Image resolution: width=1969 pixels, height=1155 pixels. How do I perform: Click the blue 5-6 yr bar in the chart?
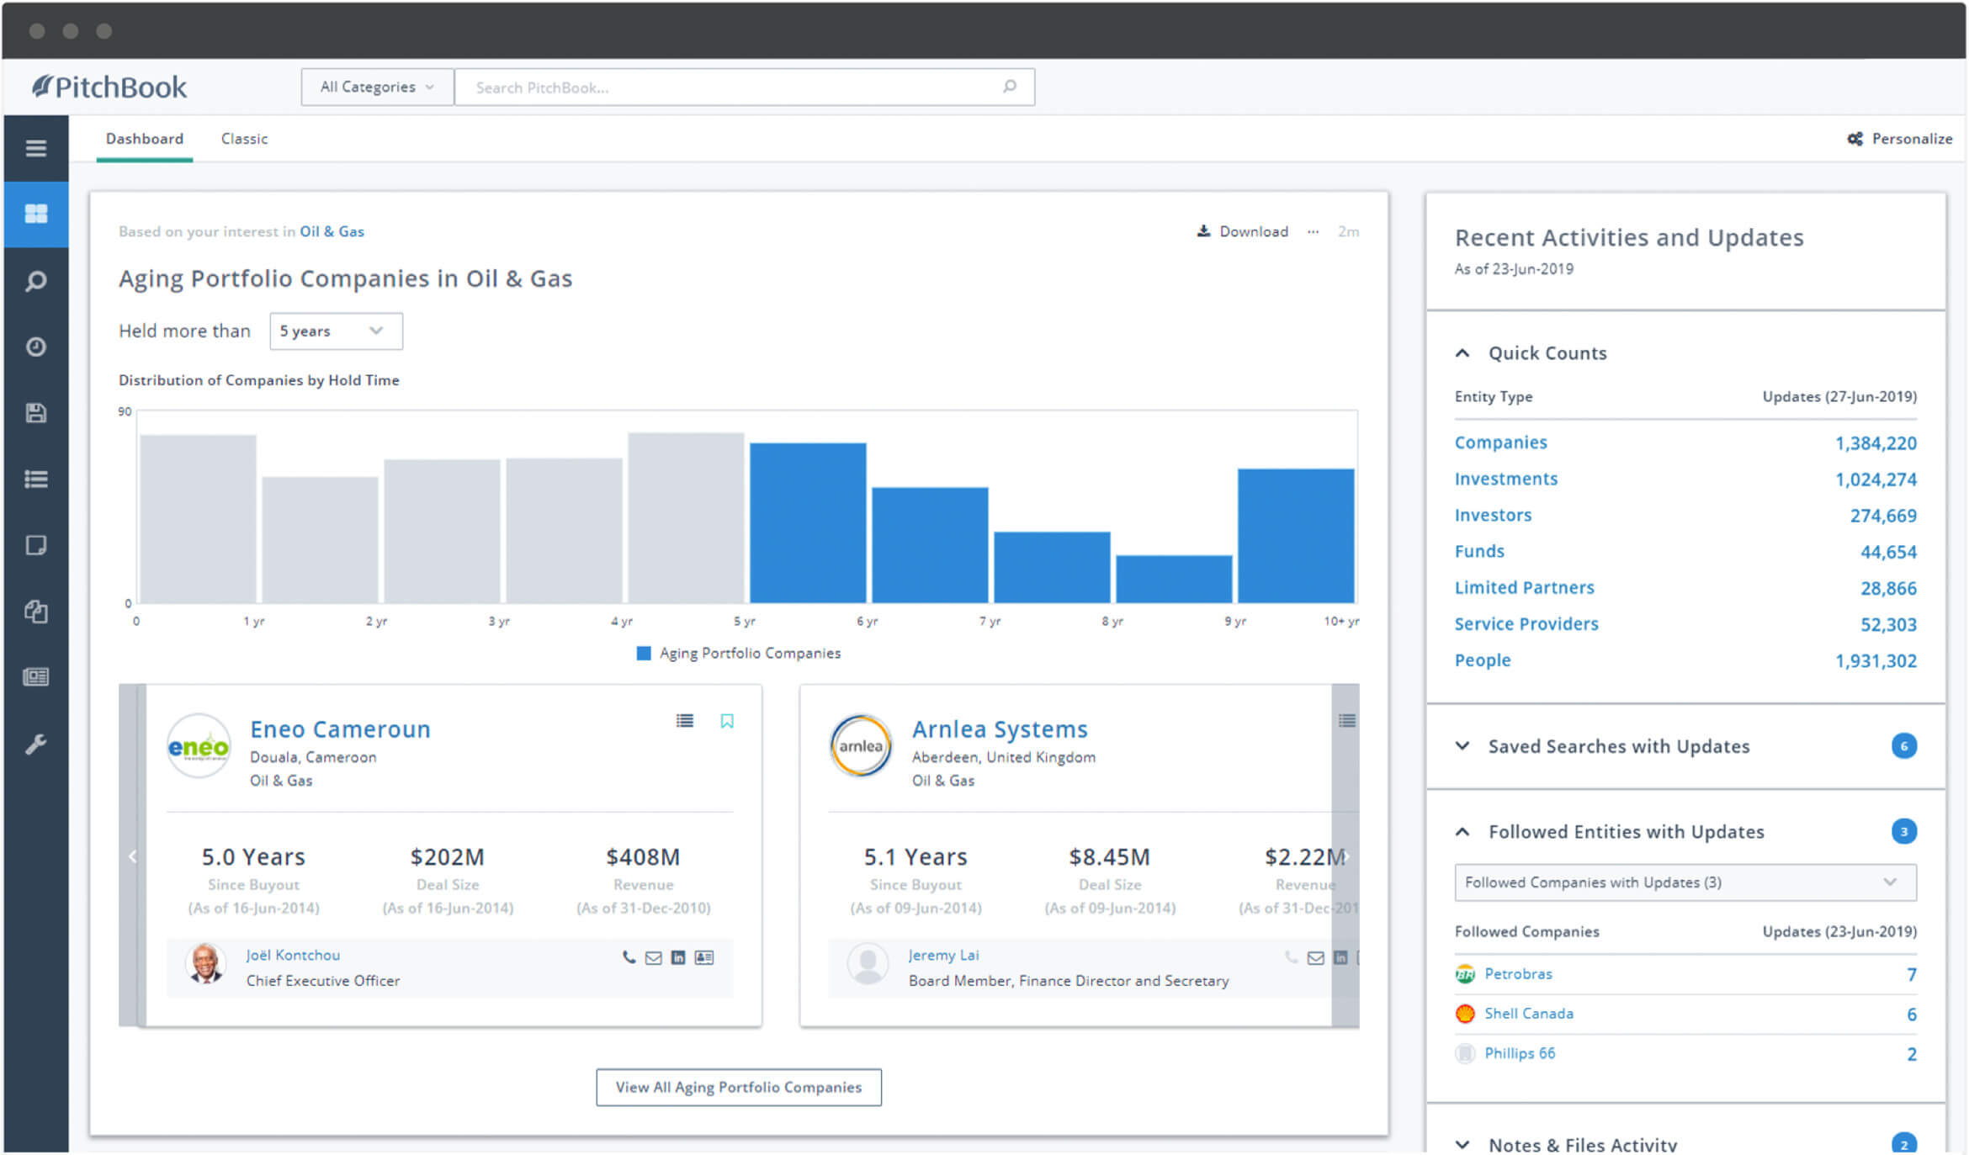pyautogui.click(x=808, y=522)
